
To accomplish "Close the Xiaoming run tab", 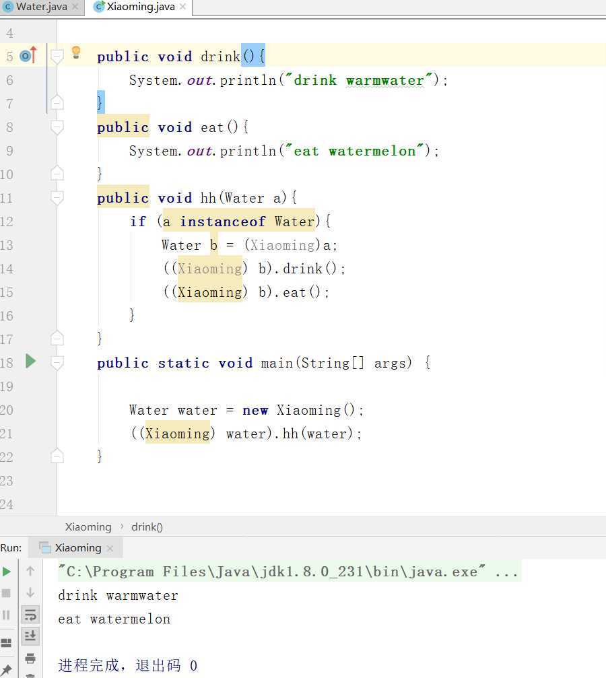I will coord(110,548).
